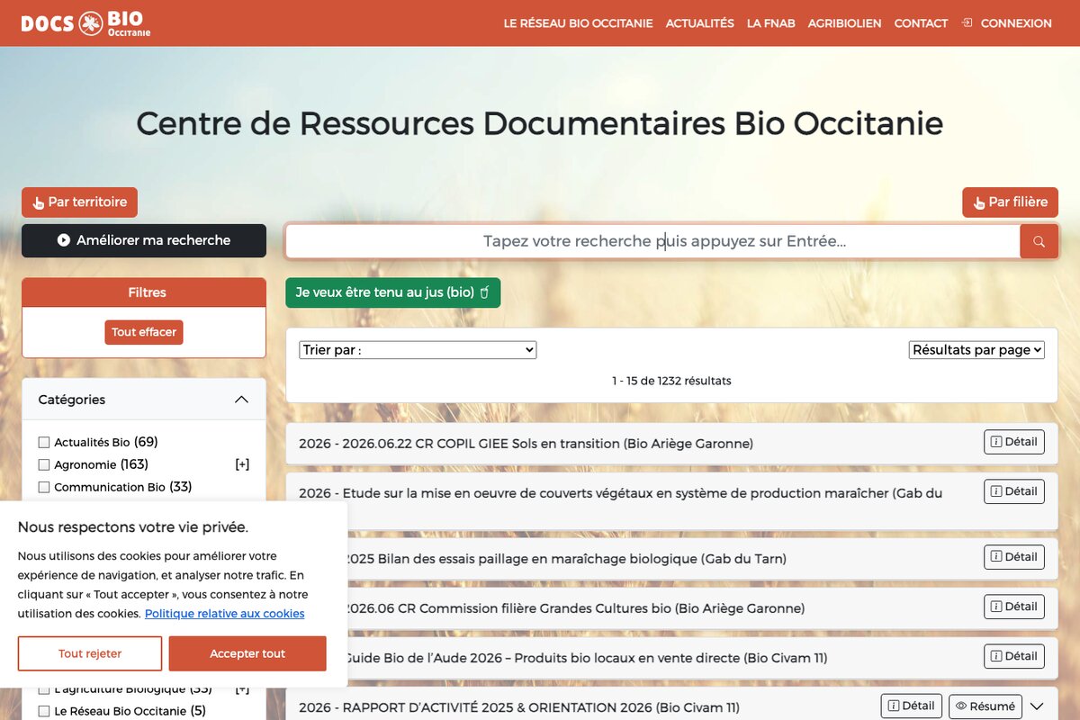Click the search input field
Image resolution: width=1080 pixels, height=720 pixels.
pyautogui.click(x=652, y=241)
